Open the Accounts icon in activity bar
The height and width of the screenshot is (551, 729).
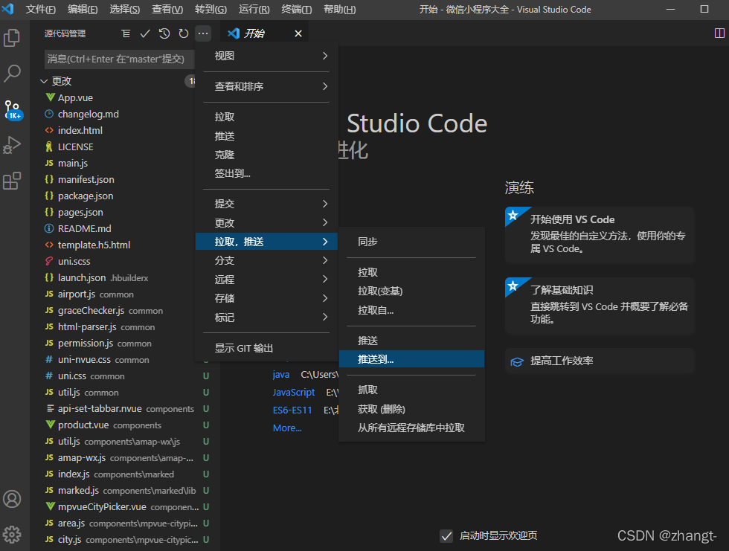(x=12, y=499)
